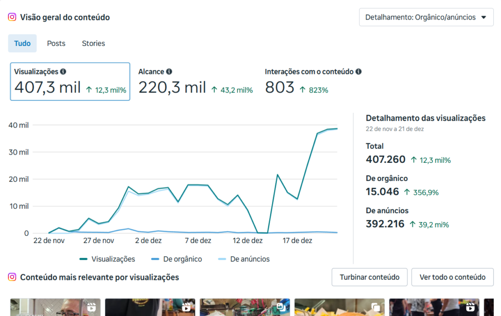Viewport: 501px width, 316px height.
Task: Switch to the Stories tab
Action: click(x=93, y=44)
